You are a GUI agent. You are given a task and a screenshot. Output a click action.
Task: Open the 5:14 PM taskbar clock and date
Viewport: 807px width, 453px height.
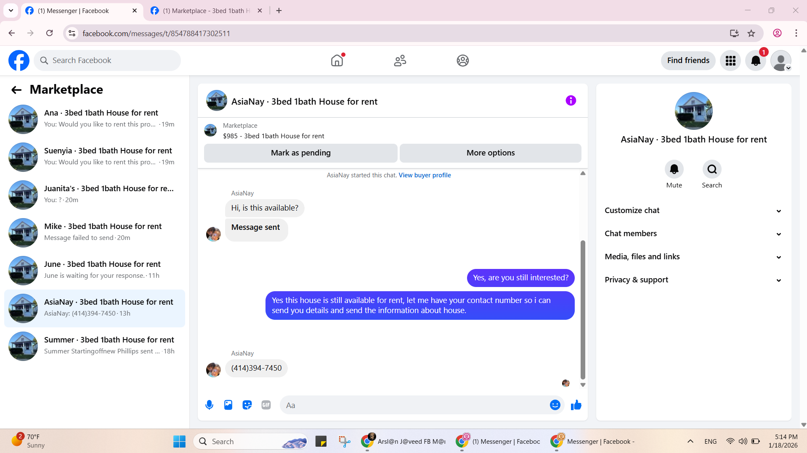pos(783,441)
